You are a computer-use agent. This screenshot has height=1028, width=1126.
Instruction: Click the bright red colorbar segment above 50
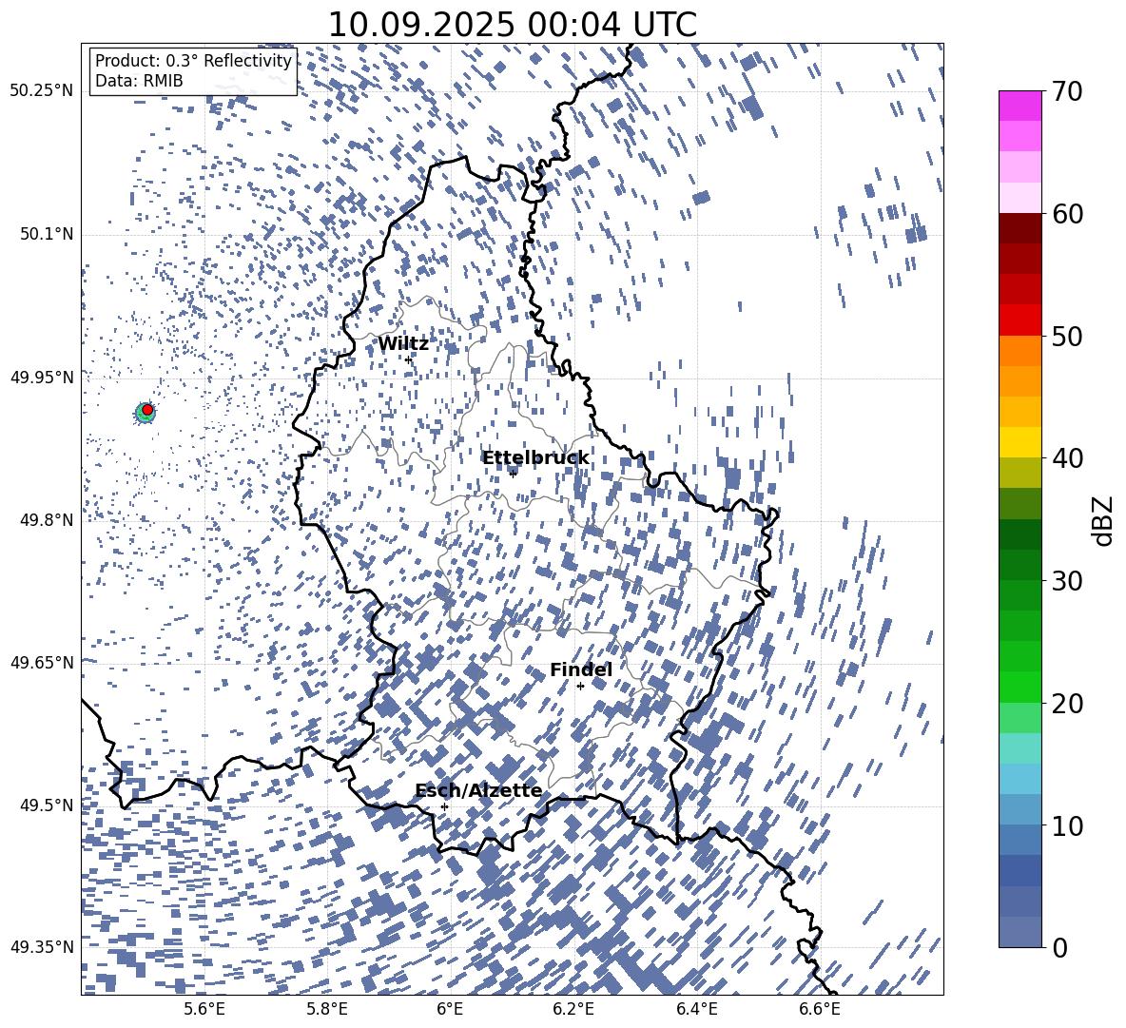point(1020,320)
